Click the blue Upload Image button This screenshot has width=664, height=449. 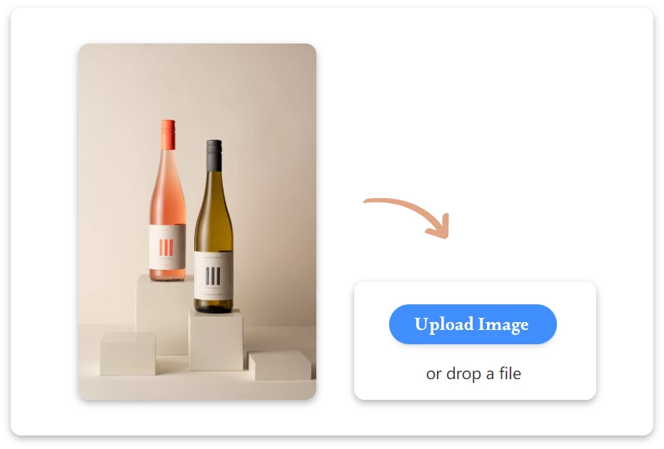pos(473,324)
